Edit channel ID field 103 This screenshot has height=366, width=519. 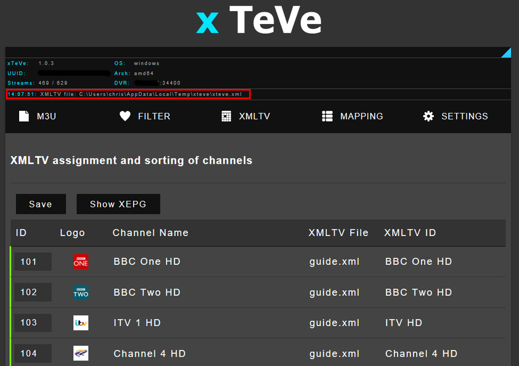click(33, 323)
